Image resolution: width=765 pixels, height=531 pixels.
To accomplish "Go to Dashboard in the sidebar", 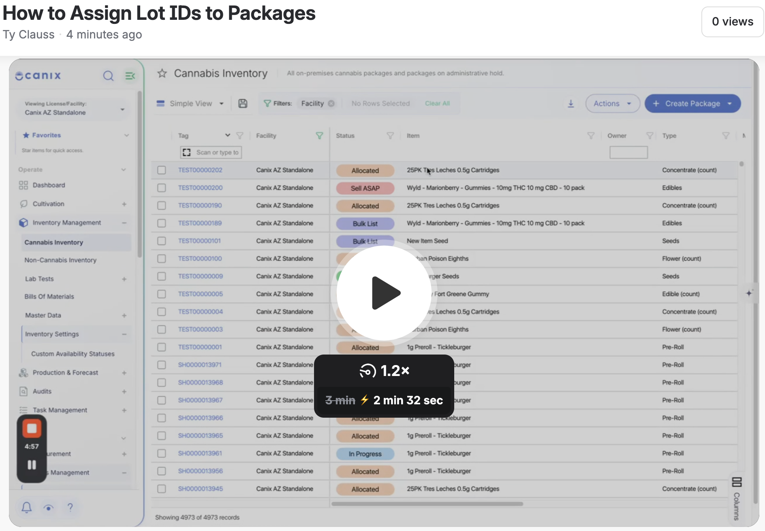I will click(x=49, y=185).
